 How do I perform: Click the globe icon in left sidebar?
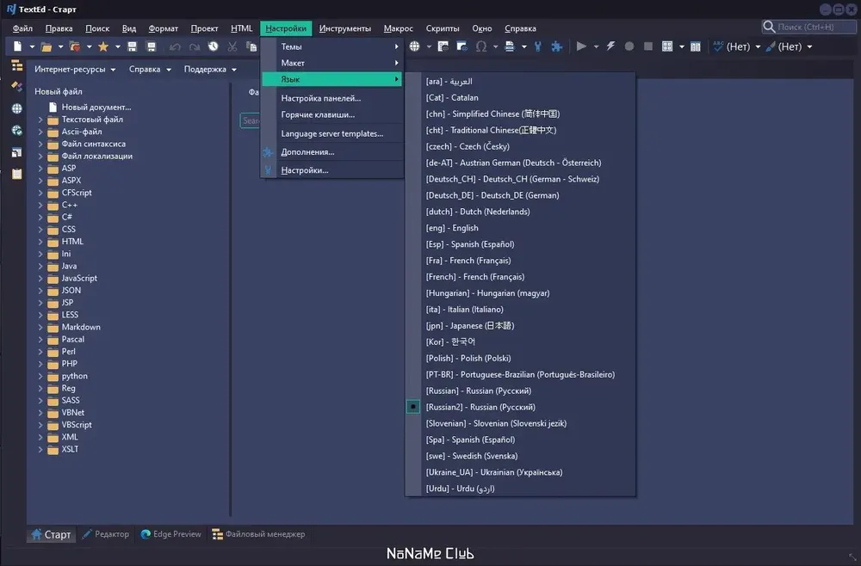pyautogui.click(x=17, y=108)
